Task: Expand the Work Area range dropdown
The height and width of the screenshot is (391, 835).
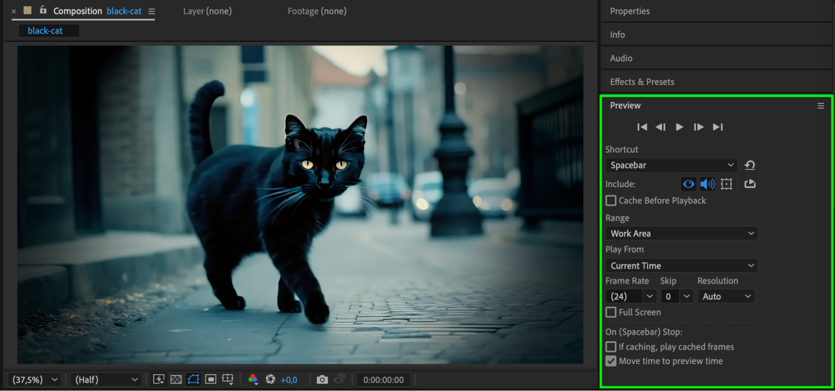Action: [x=682, y=234]
